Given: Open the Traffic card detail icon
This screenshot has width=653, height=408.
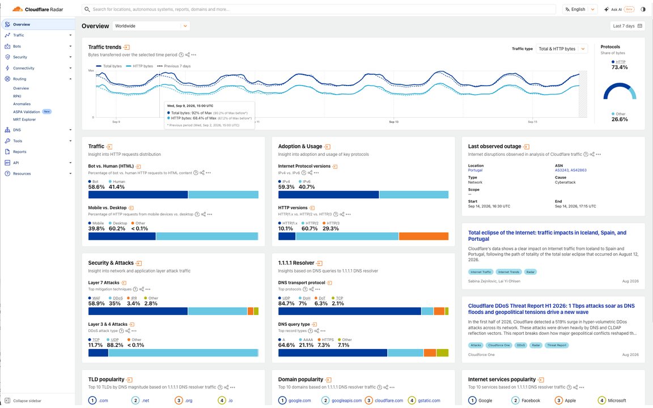Looking at the screenshot, I should pyautogui.click(x=109, y=147).
